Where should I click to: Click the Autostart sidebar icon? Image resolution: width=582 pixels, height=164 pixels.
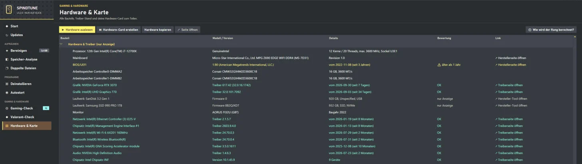(x=7, y=92)
